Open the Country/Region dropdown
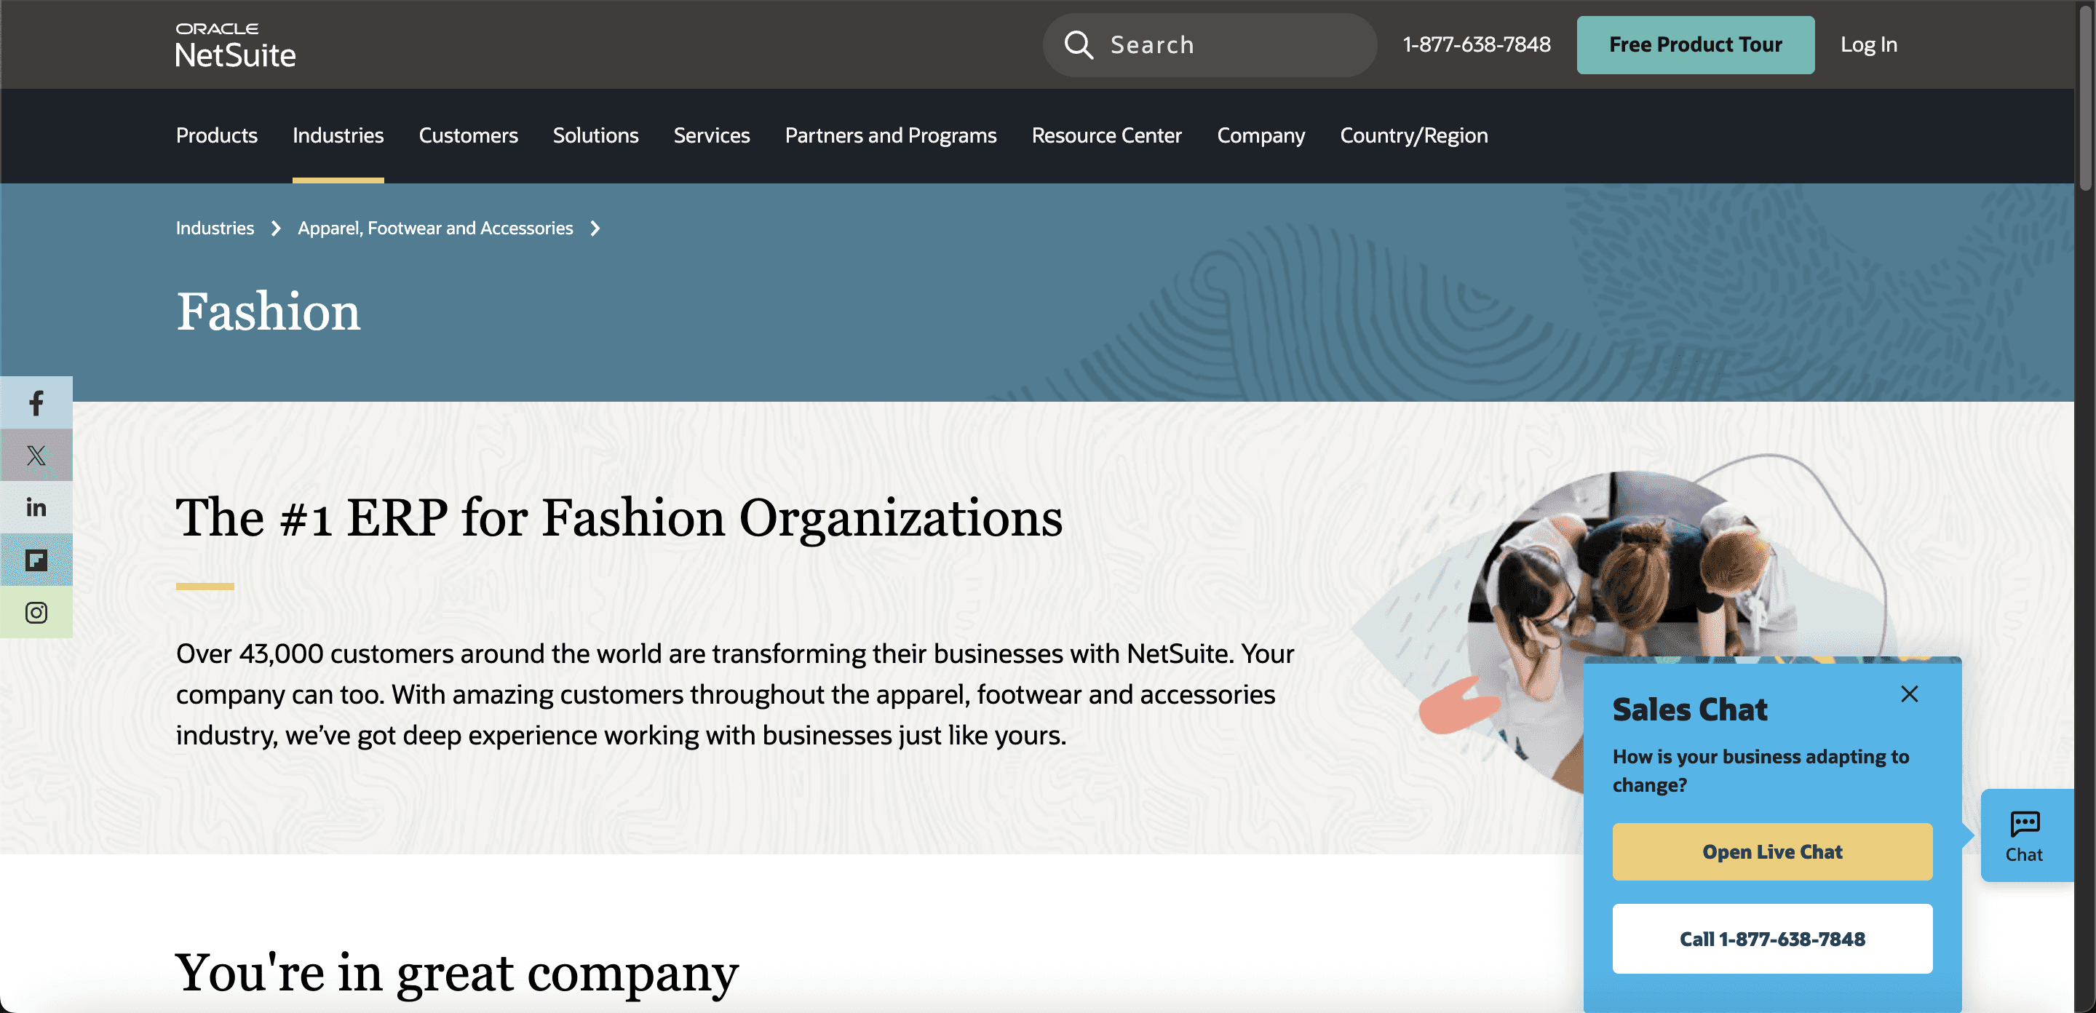Viewport: 2096px width, 1013px height. click(x=1413, y=135)
